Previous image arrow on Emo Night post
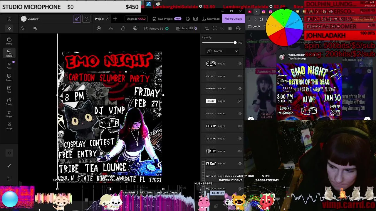The image size is (376, 211). pos(251,119)
